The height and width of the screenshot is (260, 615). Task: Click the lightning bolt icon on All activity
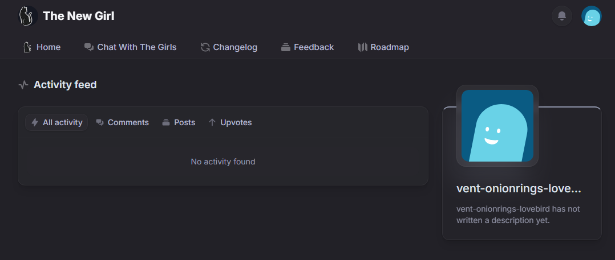35,122
